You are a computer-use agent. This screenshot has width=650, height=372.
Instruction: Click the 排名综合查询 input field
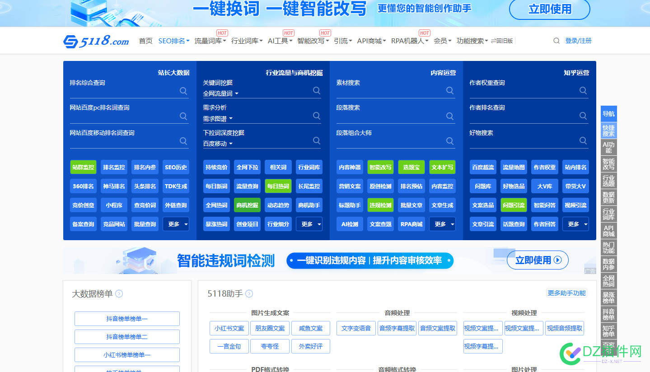[129, 91]
